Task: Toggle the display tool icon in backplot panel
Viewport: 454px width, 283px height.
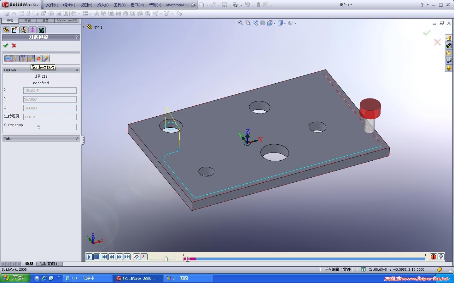Action: (16, 58)
